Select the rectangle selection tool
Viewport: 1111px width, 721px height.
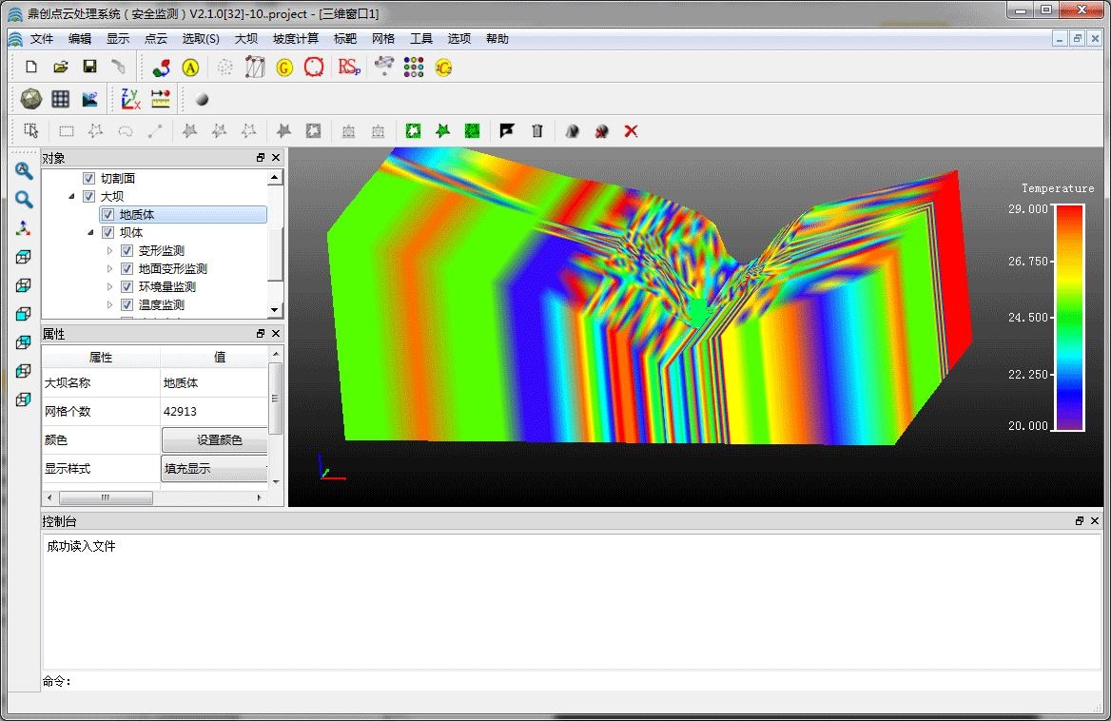(66, 131)
